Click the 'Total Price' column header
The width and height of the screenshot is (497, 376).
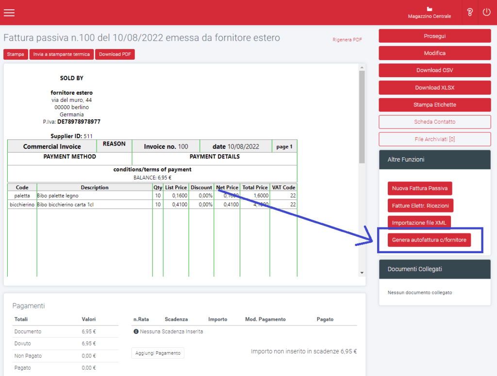(255, 188)
